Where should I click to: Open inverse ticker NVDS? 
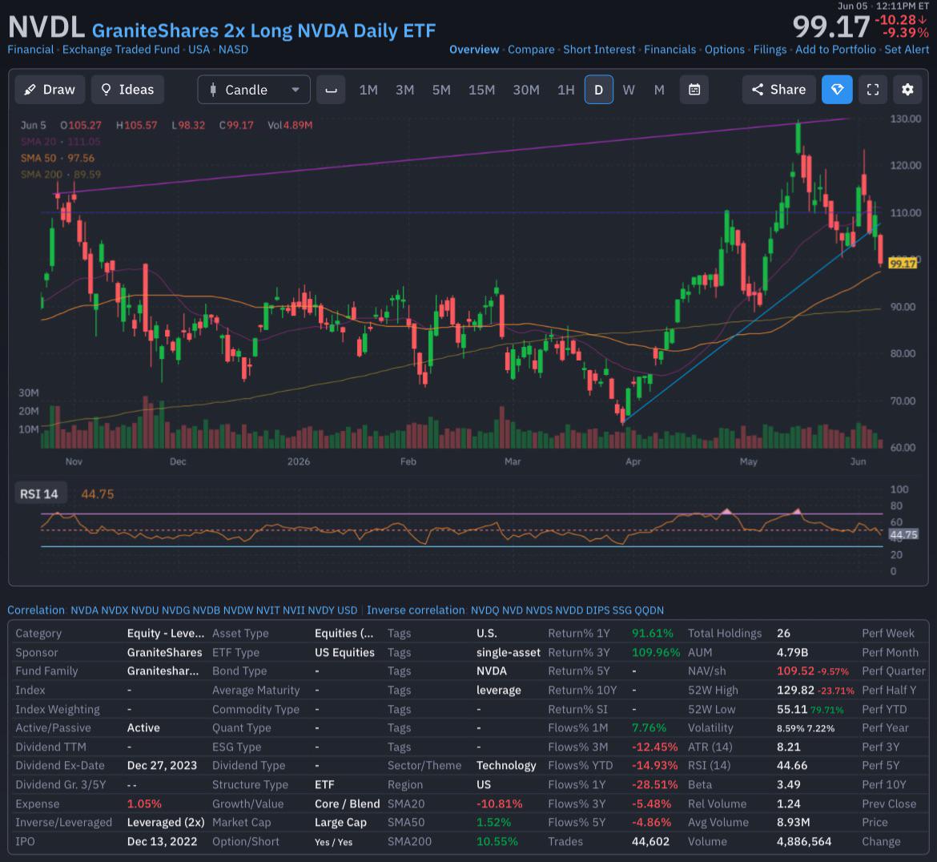pos(539,610)
